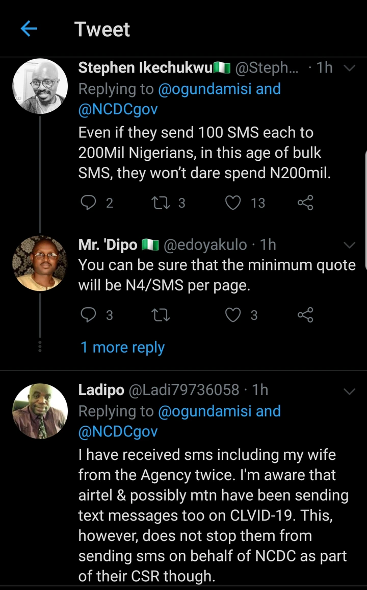Open options chevron on Mr. 'Dipo's tweet

click(x=350, y=245)
